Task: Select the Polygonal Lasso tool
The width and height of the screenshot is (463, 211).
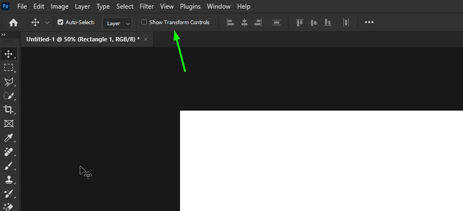Action: 9,82
